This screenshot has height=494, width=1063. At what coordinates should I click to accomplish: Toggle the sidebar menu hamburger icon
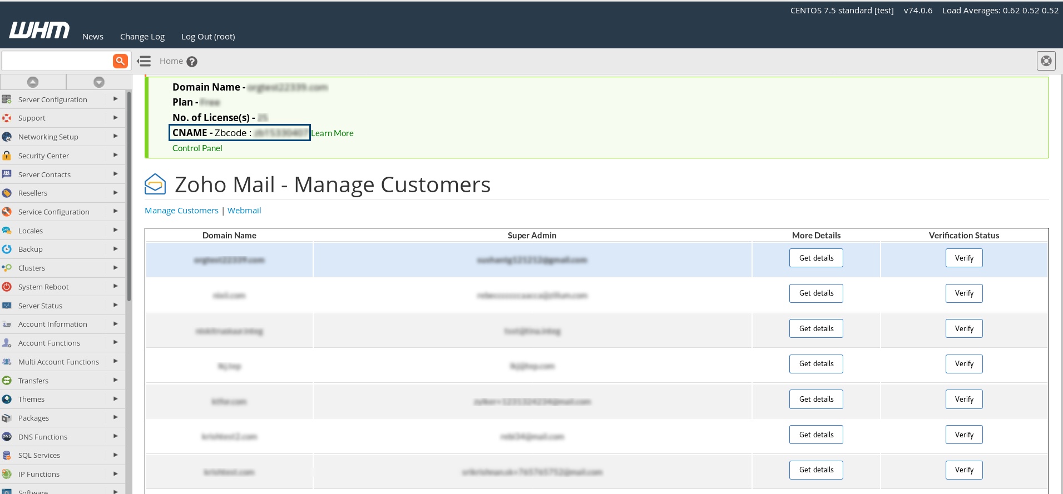point(144,61)
